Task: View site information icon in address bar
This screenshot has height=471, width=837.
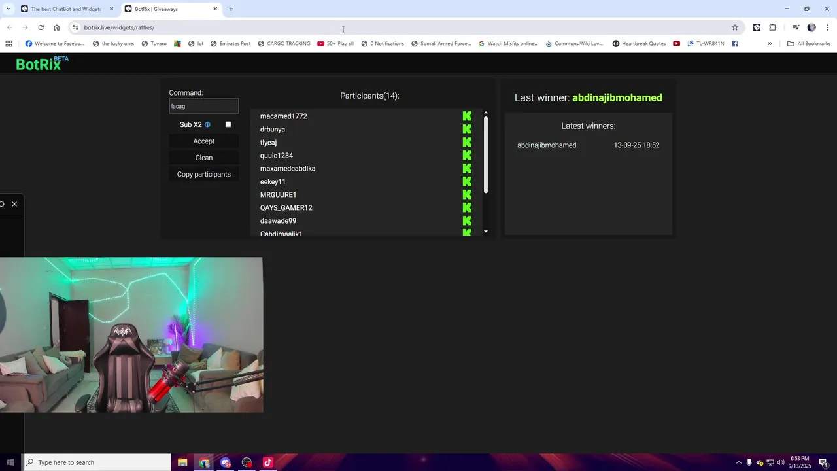Action: (75, 27)
